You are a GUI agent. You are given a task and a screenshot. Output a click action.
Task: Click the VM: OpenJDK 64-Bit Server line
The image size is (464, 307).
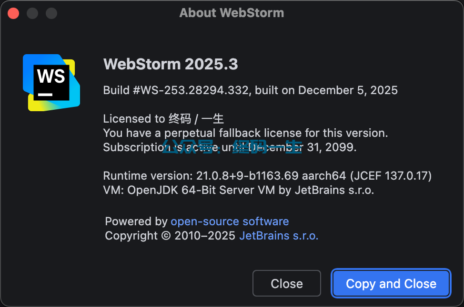[238, 191]
